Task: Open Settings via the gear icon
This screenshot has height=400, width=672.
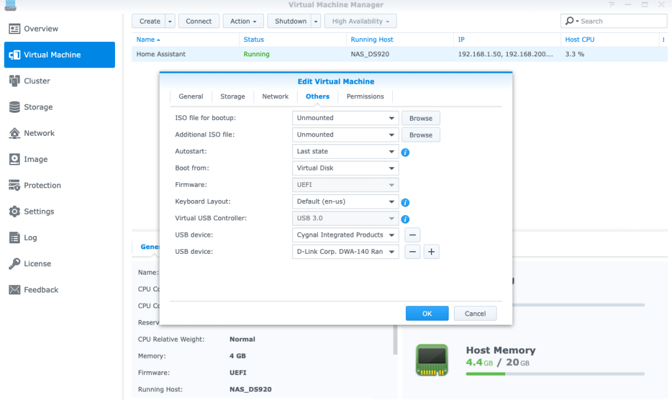Action: [14, 212]
